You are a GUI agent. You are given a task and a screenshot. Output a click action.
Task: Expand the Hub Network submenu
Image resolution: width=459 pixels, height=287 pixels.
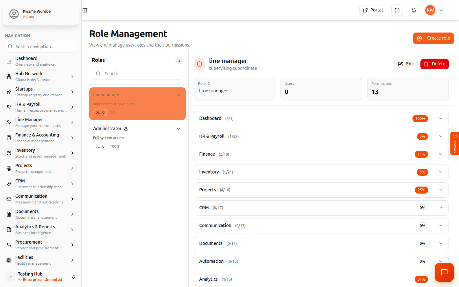coord(72,77)
